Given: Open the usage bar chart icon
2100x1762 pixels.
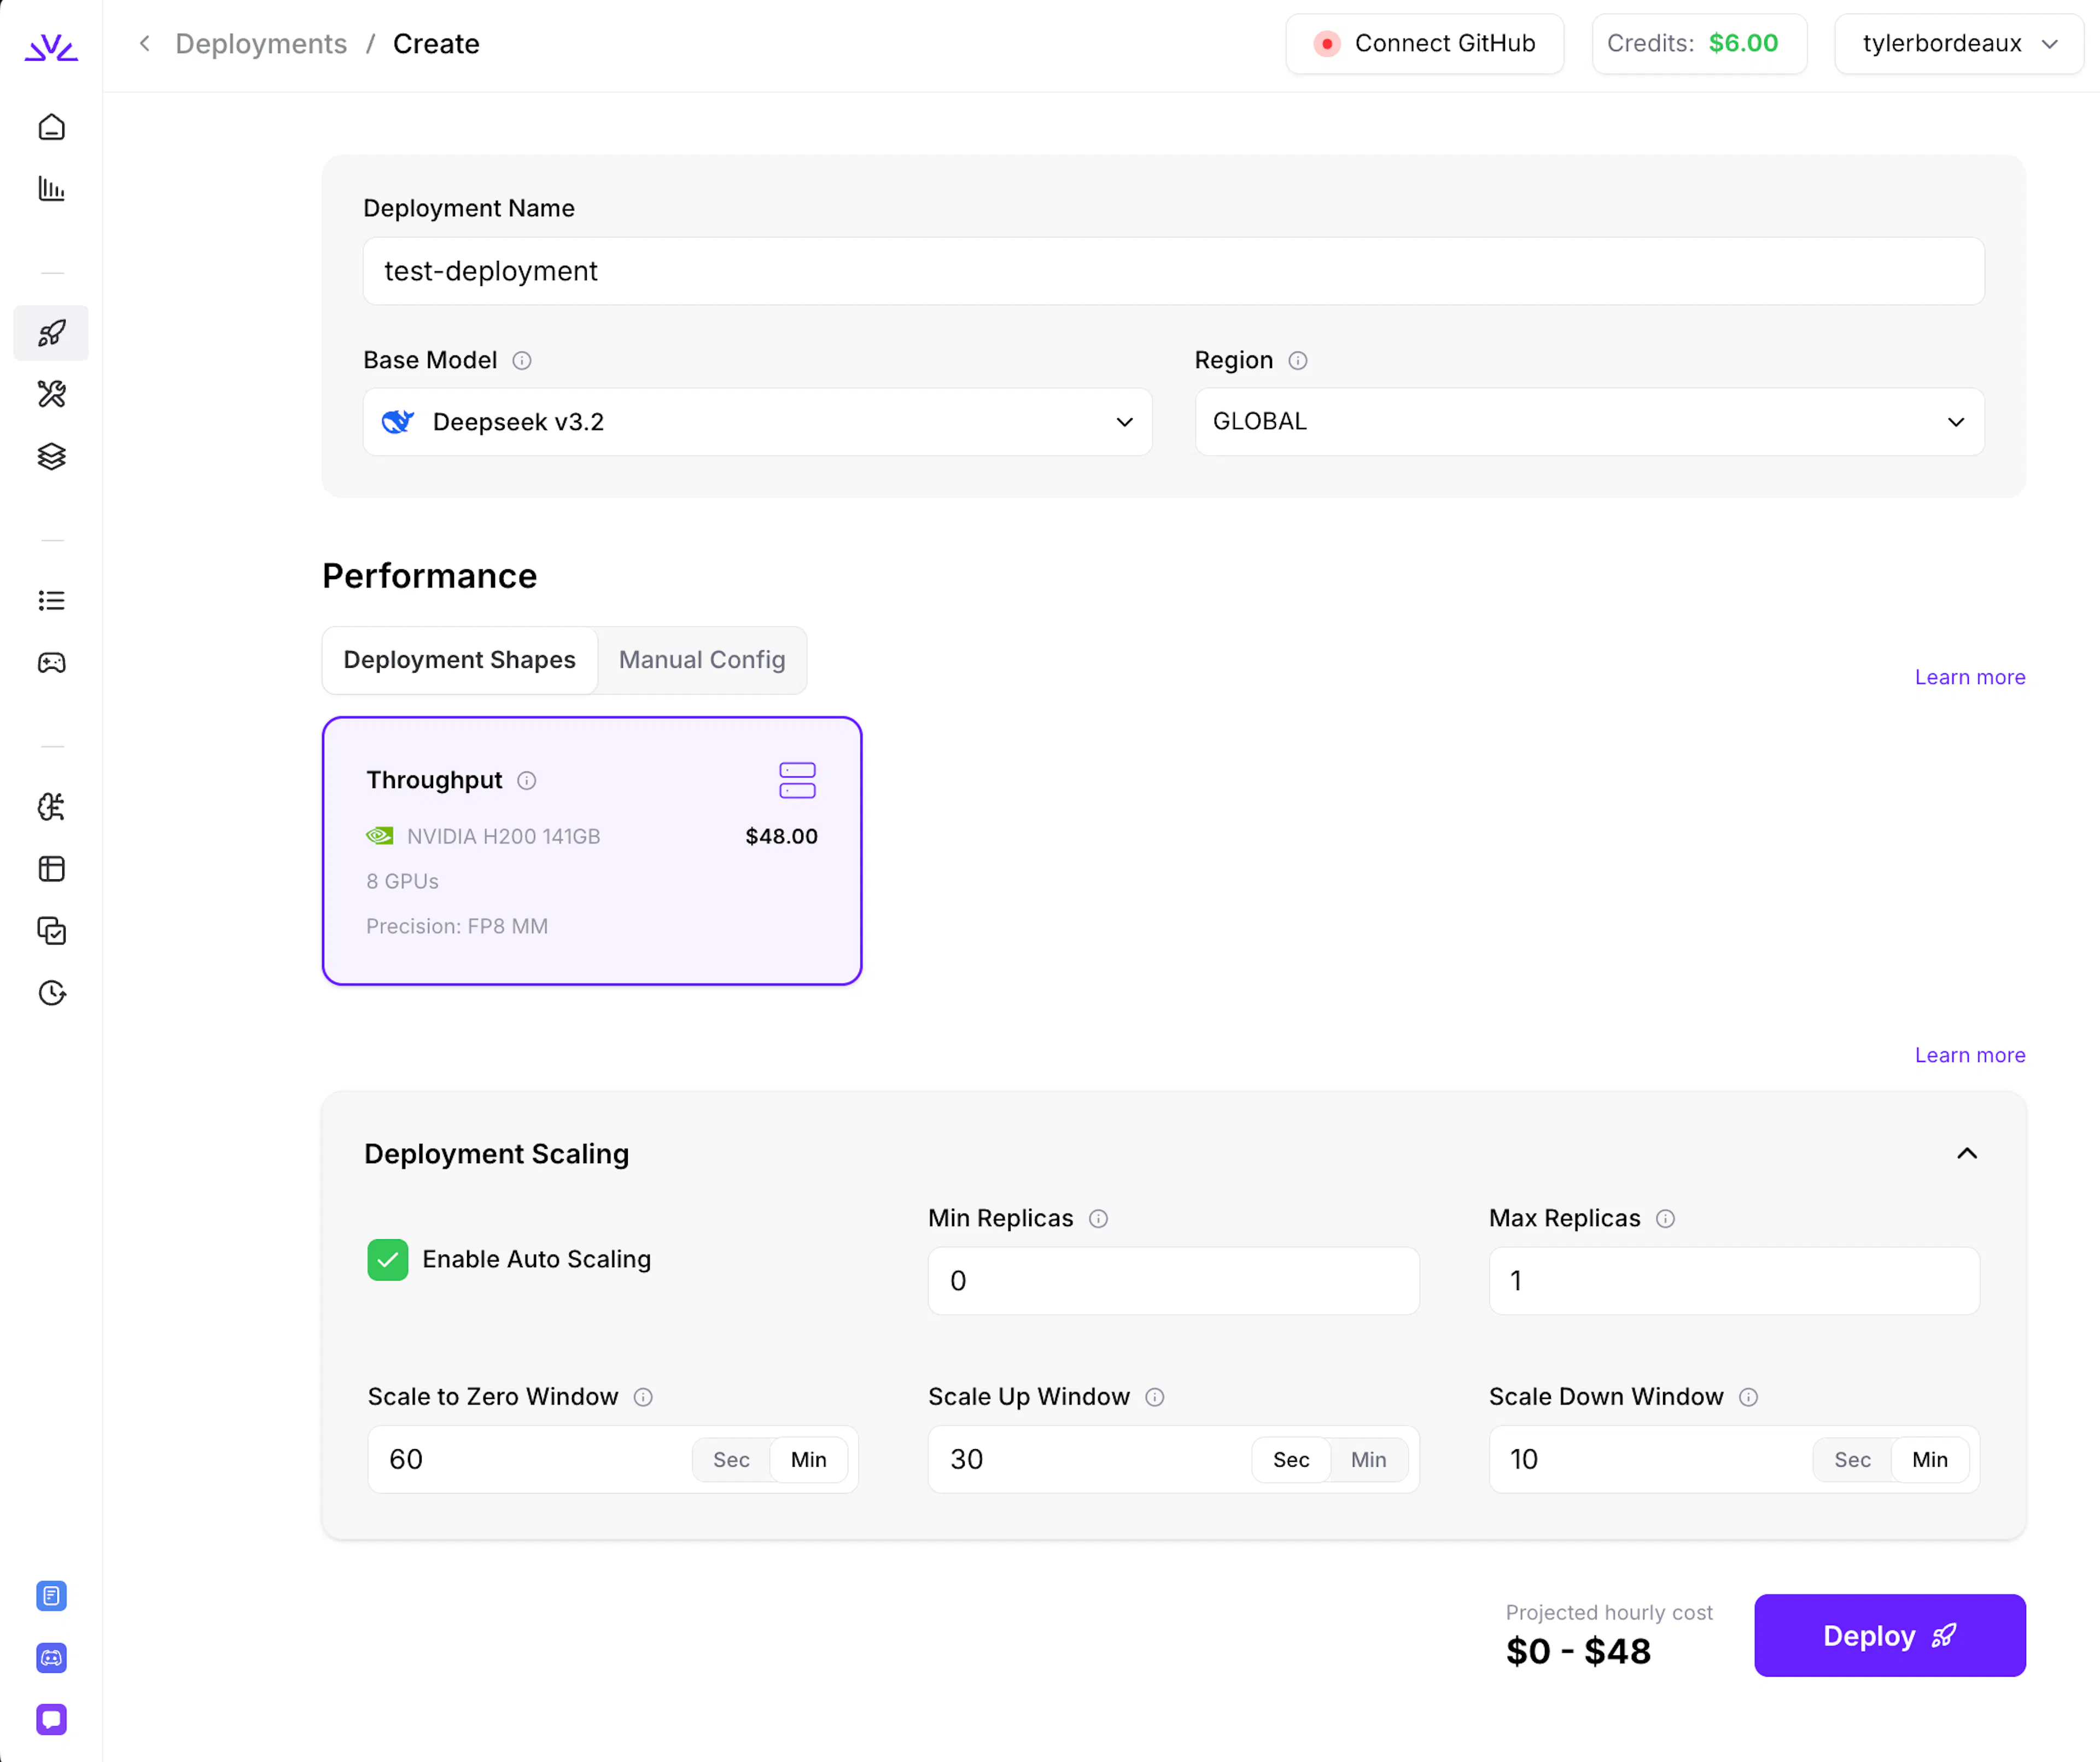Looking at the screenshot, I should pos(51,188).
